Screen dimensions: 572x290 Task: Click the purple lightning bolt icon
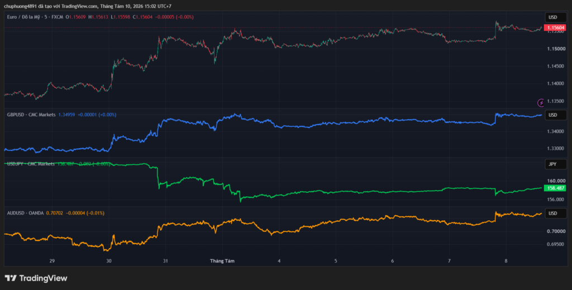pyautogui.click(x=541, y=102)
